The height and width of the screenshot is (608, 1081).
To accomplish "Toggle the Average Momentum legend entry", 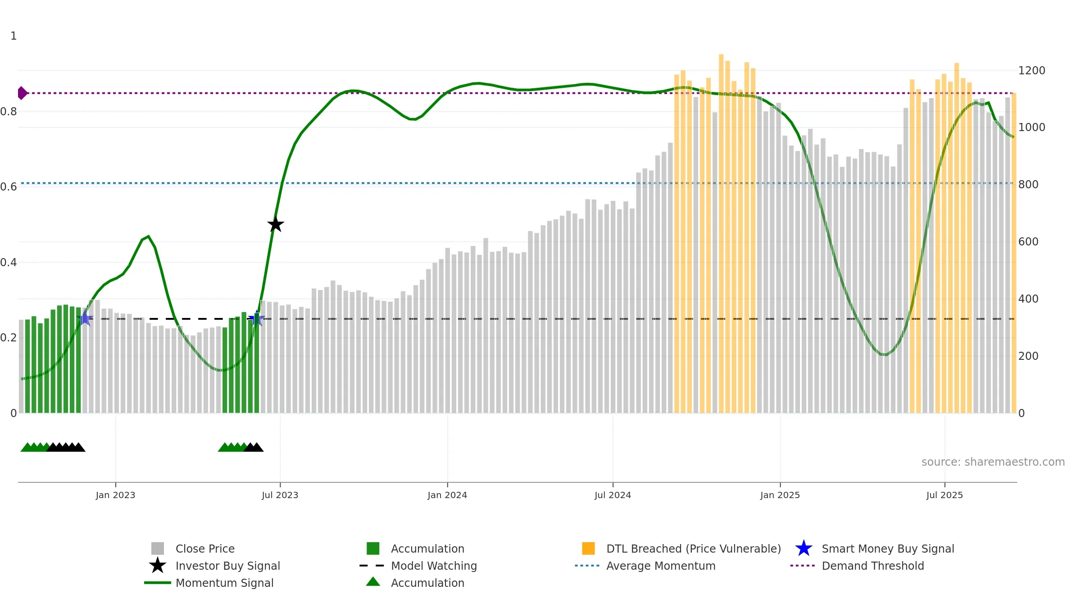I will 645,566.
